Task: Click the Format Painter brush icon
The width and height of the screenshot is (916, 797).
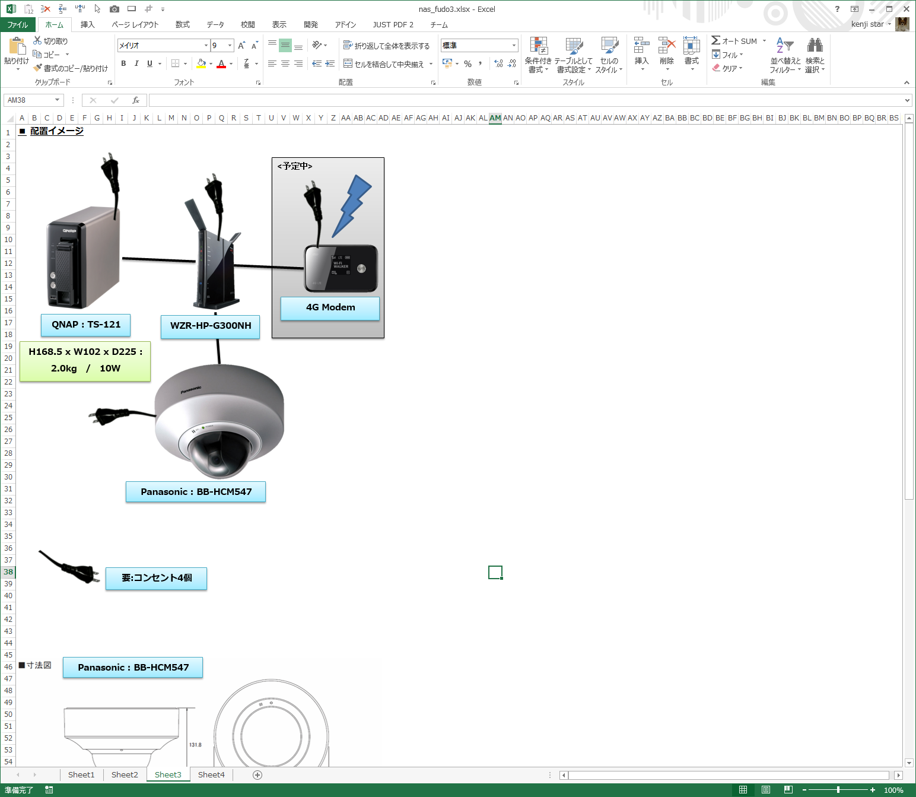Action: point(38,68)
